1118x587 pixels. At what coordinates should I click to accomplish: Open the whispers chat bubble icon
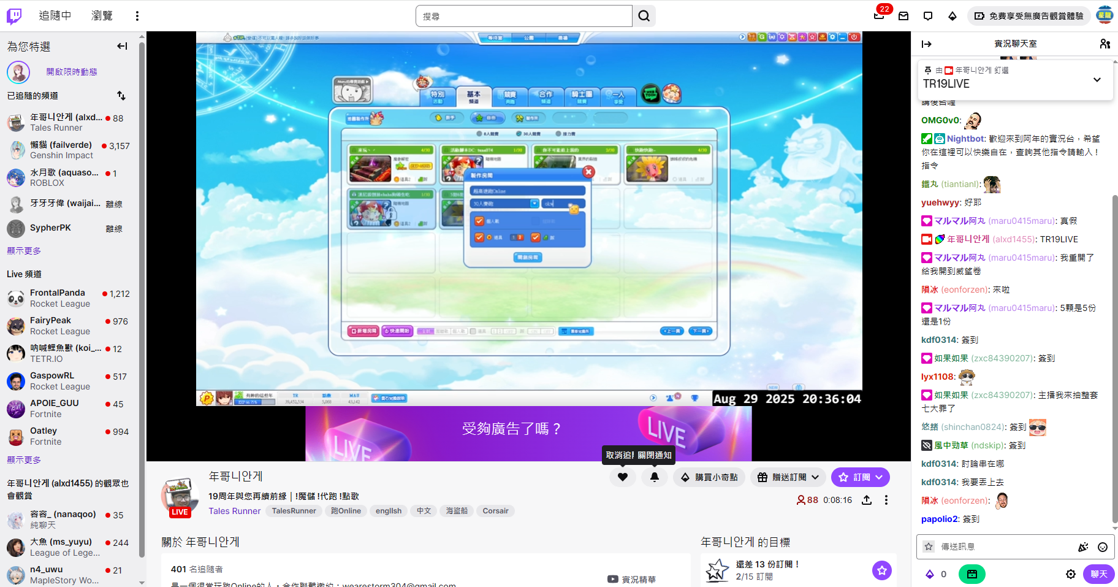pos(927,16)
